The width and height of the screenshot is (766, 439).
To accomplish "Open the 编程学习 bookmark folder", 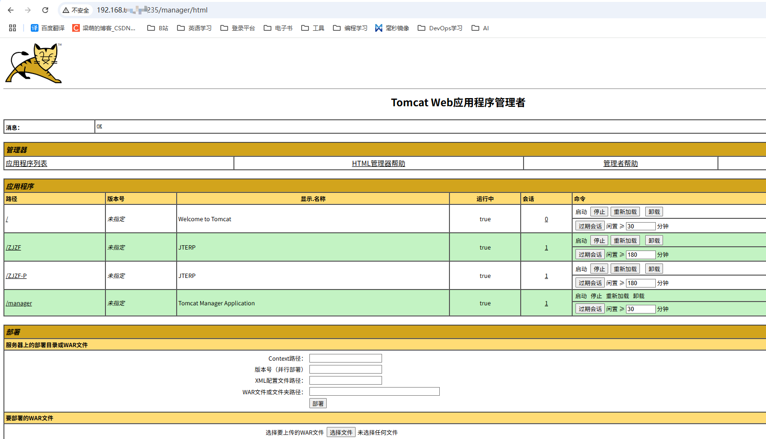I will [350, 28].
